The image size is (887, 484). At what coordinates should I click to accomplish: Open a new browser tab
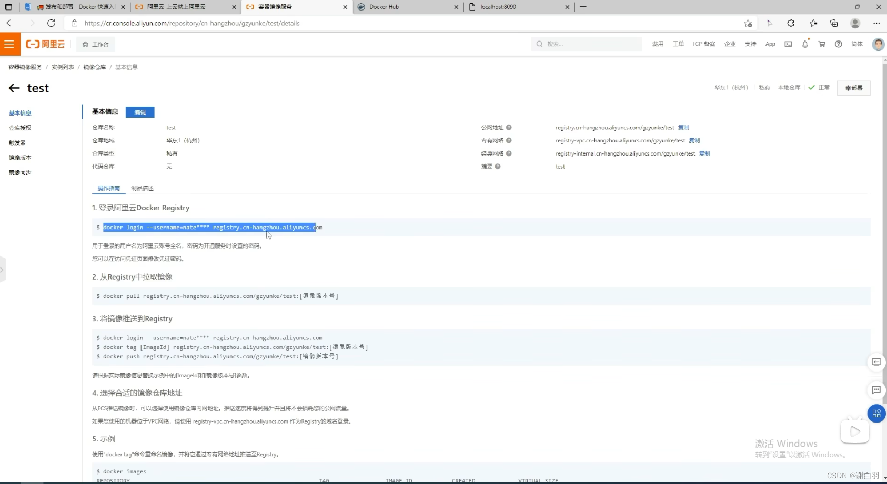coord(583,7)
